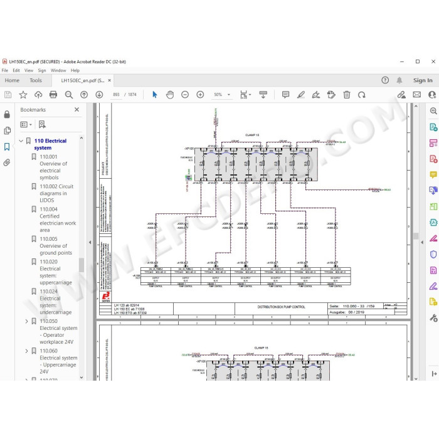Viewport: 439px width, 439px height.
Task: Open the help question mark
Action: [385, 80]
